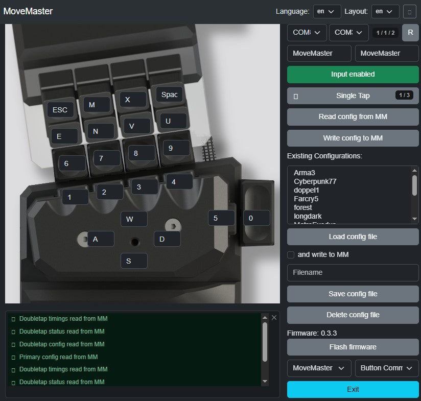Click the ESC key label
This screenshot has width=421, height=401.
coord(60,110)
